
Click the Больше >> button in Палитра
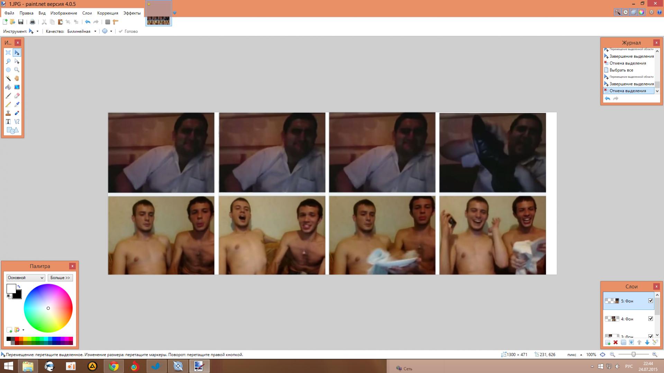(60, 278)
